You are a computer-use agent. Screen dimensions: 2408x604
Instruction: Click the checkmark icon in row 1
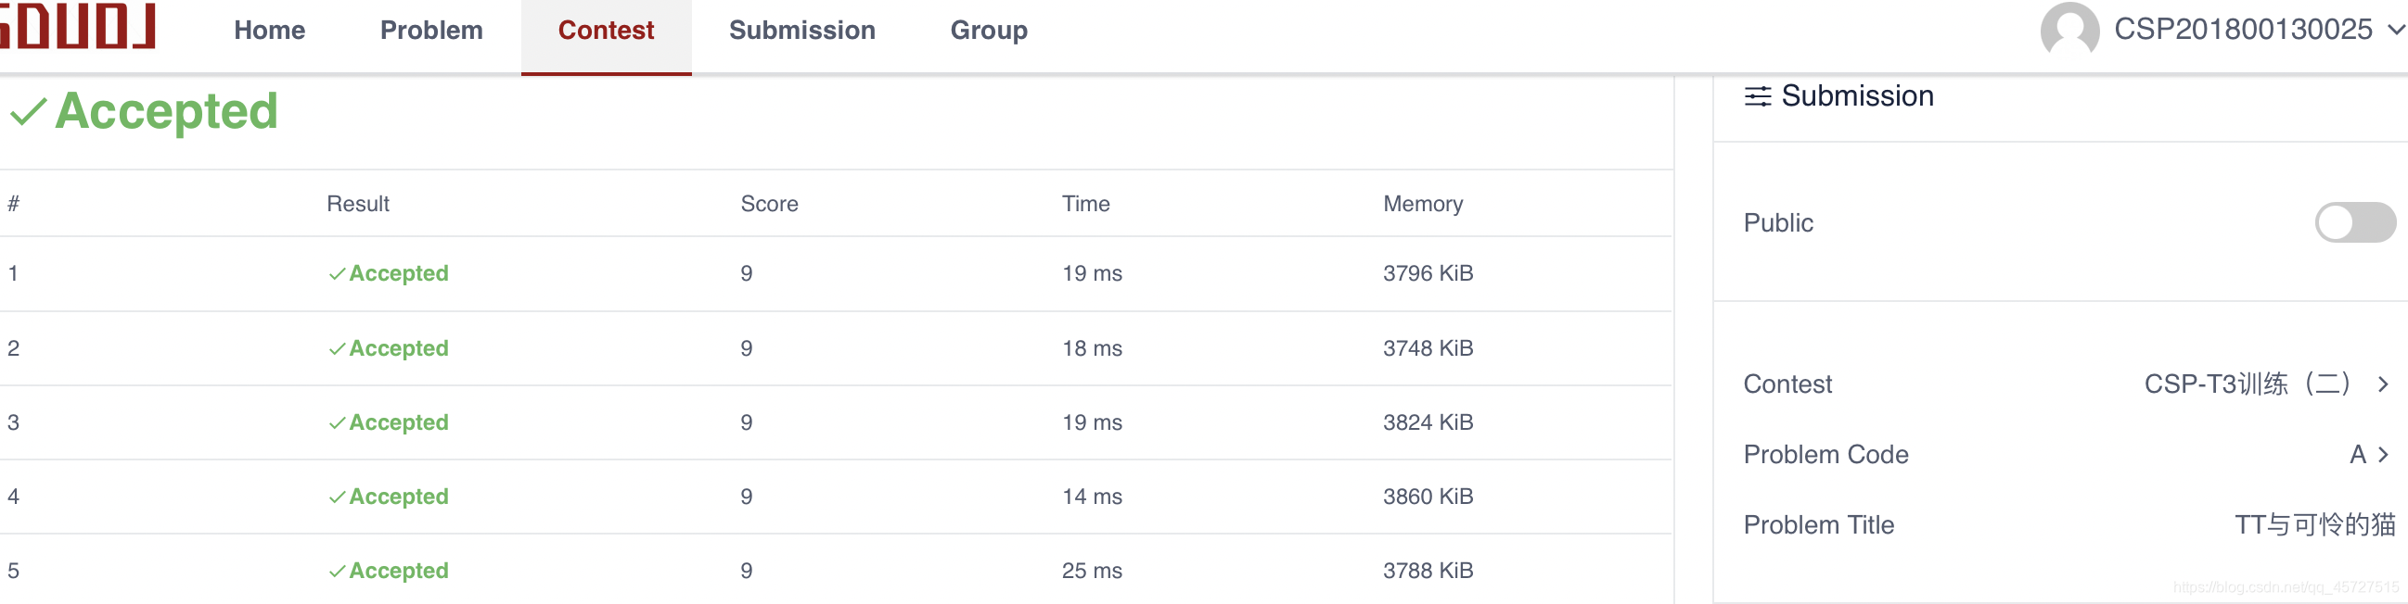337,274
